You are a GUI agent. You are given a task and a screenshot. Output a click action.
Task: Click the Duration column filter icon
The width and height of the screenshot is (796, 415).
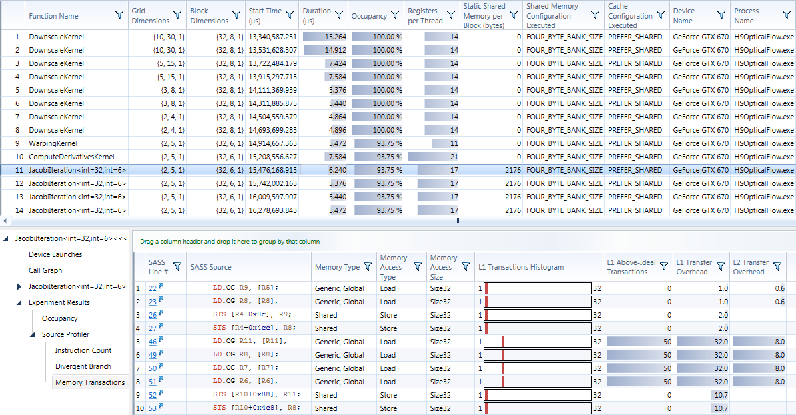[339, 15]
